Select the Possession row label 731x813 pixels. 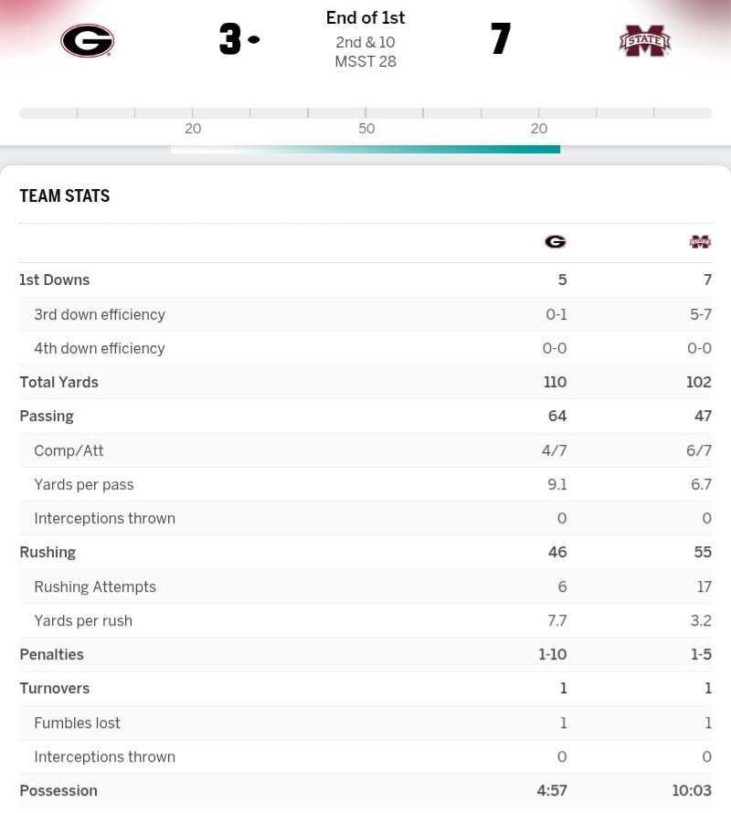[58, 791]
